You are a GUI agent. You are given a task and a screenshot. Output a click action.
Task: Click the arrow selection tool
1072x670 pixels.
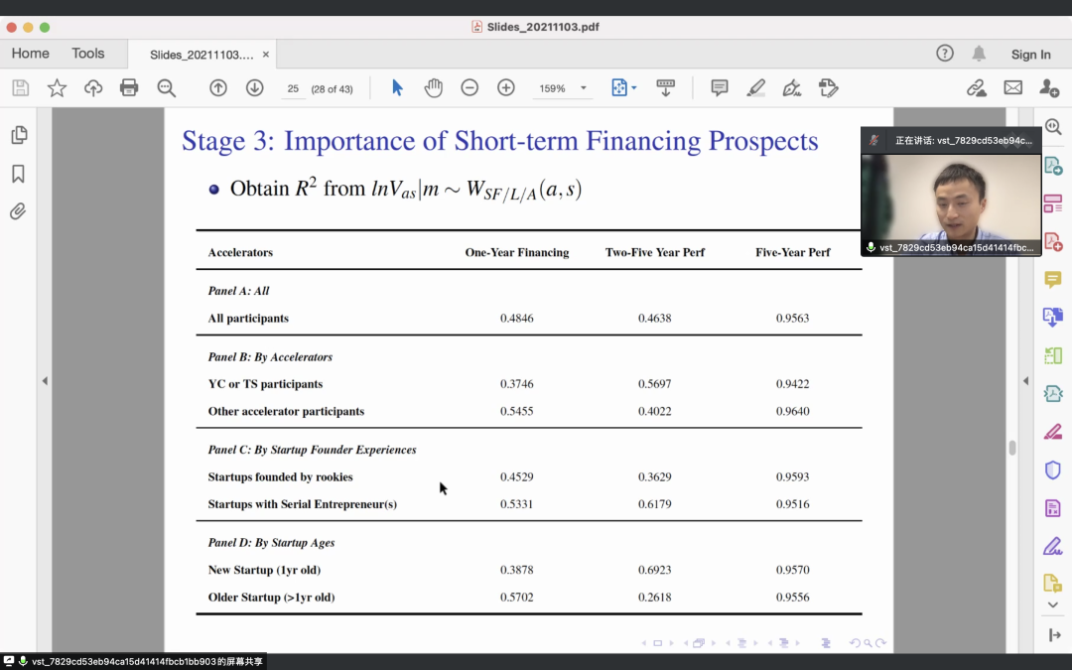pyautogui.click(x=397, y=88)
